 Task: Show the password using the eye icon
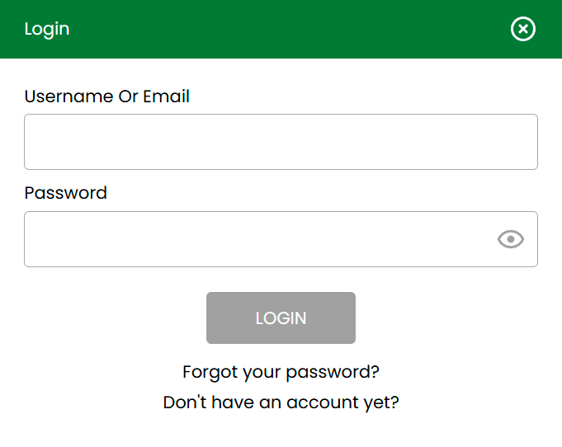[x=511, y=239]
